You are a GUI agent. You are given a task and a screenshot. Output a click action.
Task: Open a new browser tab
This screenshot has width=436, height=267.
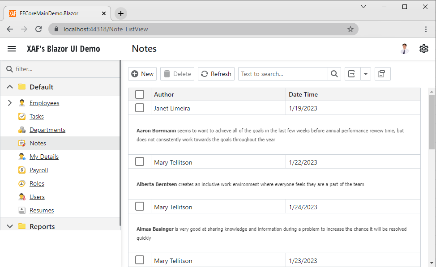point(121,13)
